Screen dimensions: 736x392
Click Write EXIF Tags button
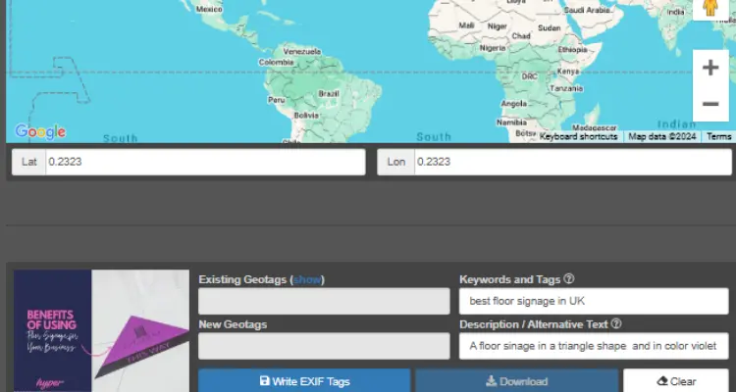click(304, 381)
